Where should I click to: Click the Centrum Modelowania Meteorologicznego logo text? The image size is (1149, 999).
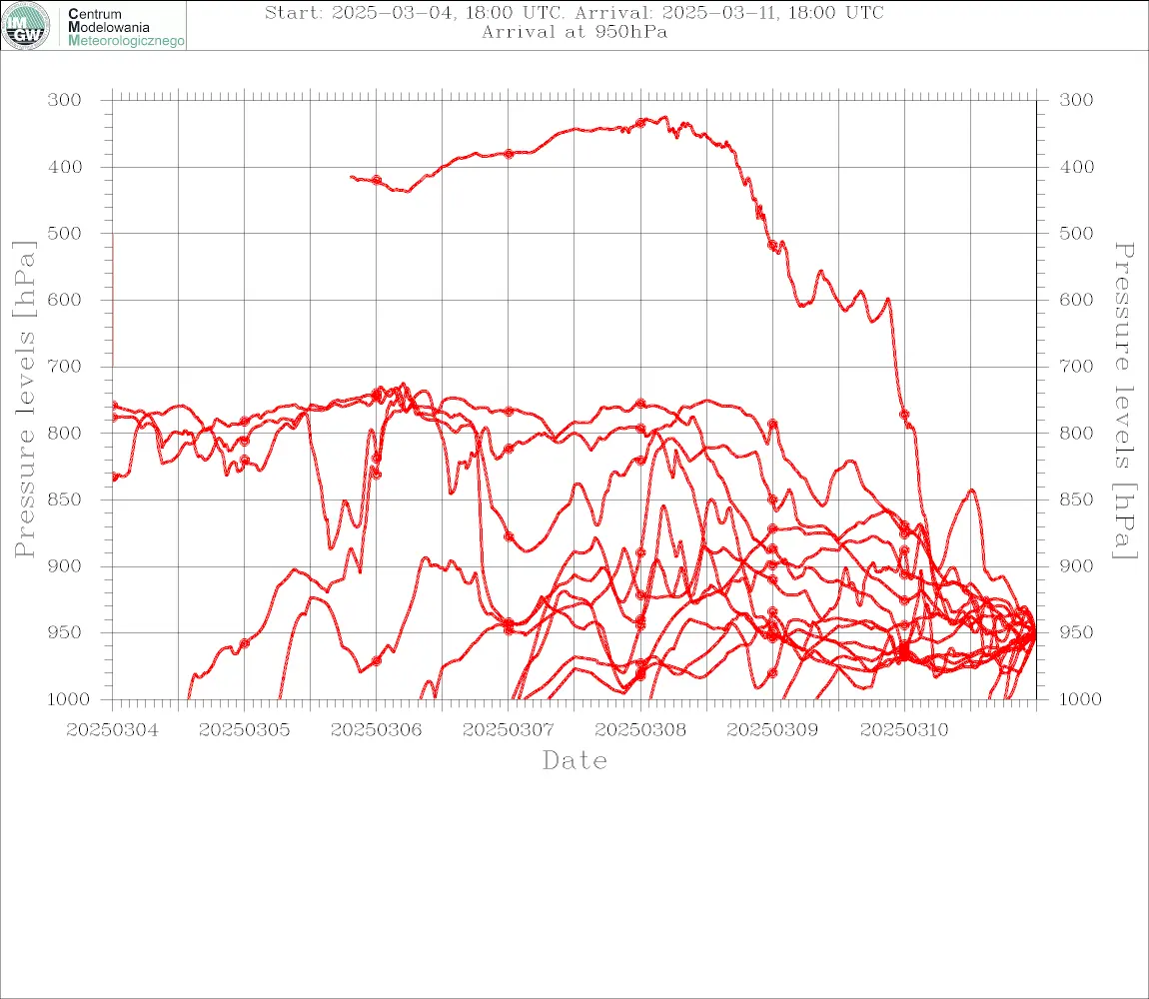[125, 27]
